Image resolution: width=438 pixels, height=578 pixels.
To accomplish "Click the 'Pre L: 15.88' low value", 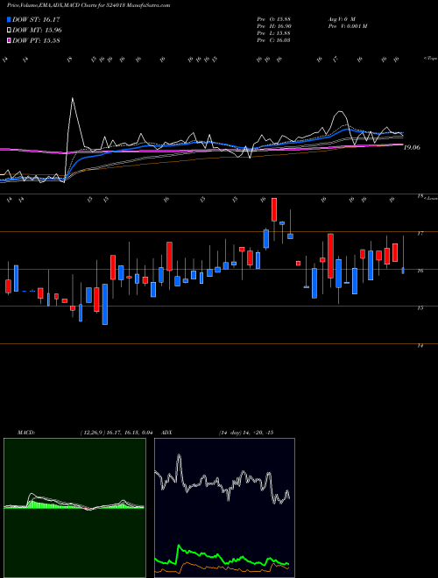I will (x=273, y=33).
